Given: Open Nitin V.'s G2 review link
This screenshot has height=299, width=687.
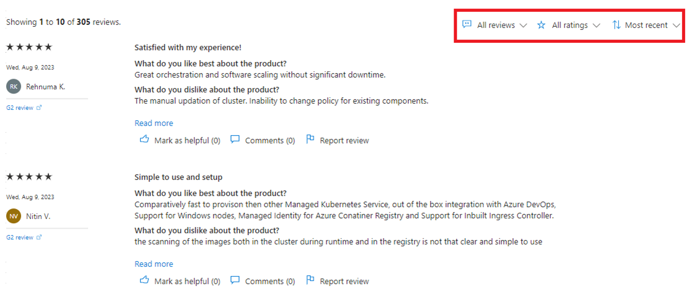Looking at the screenshot, I should coord(20,238).
